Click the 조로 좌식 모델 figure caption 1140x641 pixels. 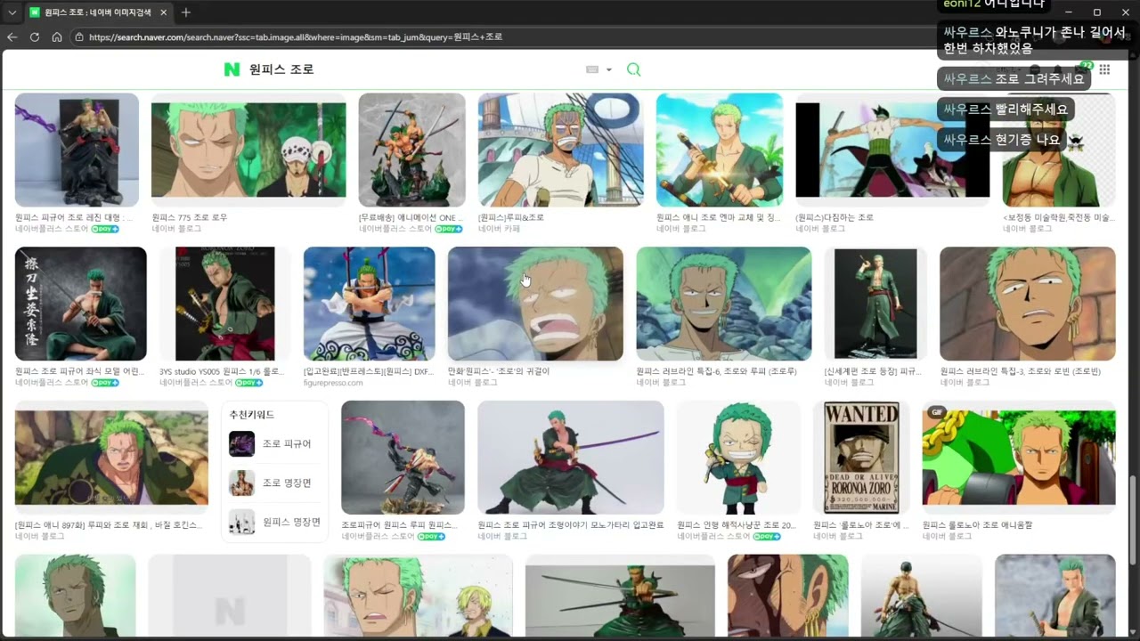[x=79, y=371]
